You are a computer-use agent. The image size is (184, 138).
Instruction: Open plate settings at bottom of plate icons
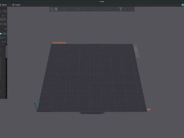pos(137,56)
